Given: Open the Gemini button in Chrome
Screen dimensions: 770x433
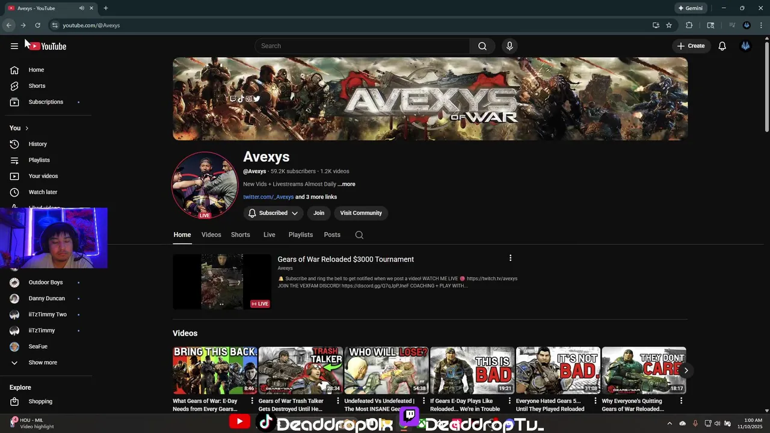Looking at the screenshot, I should (x=691, y=8).
